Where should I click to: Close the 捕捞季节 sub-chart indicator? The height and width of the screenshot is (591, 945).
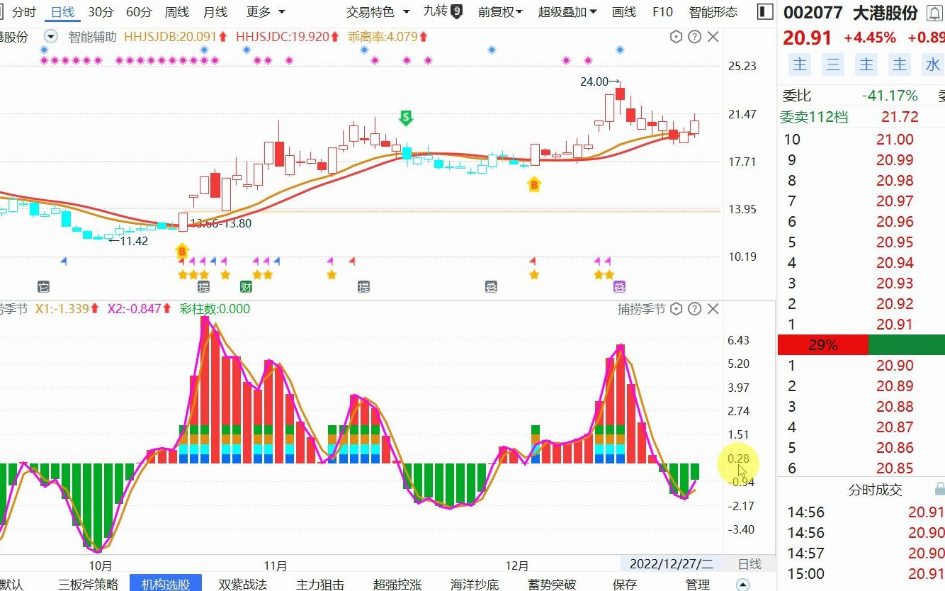click(x=713, y=309)
